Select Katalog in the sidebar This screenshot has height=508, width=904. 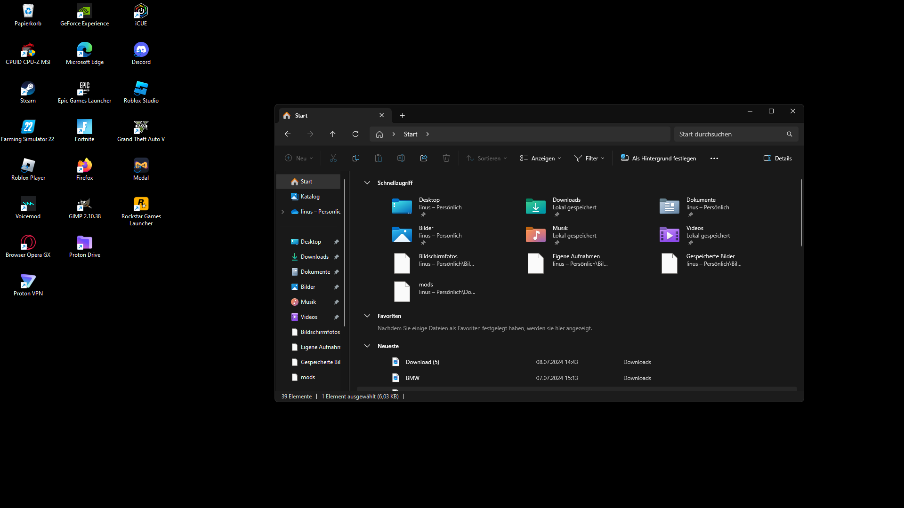[310, 197]
